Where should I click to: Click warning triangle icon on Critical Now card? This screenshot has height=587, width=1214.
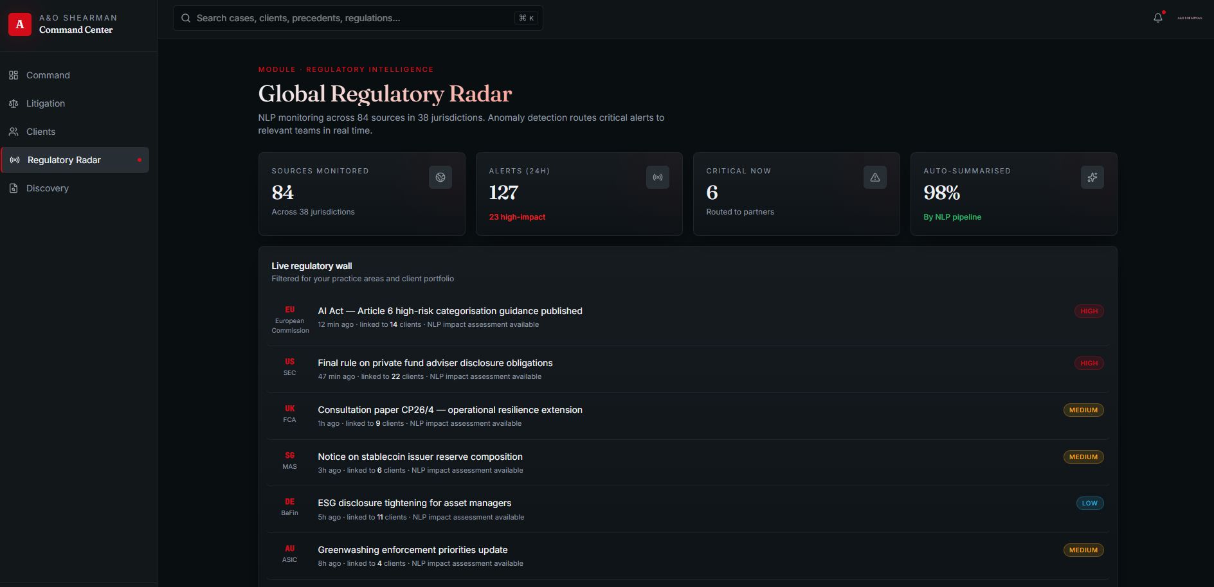pyautogui.click(x=875, y=177)
